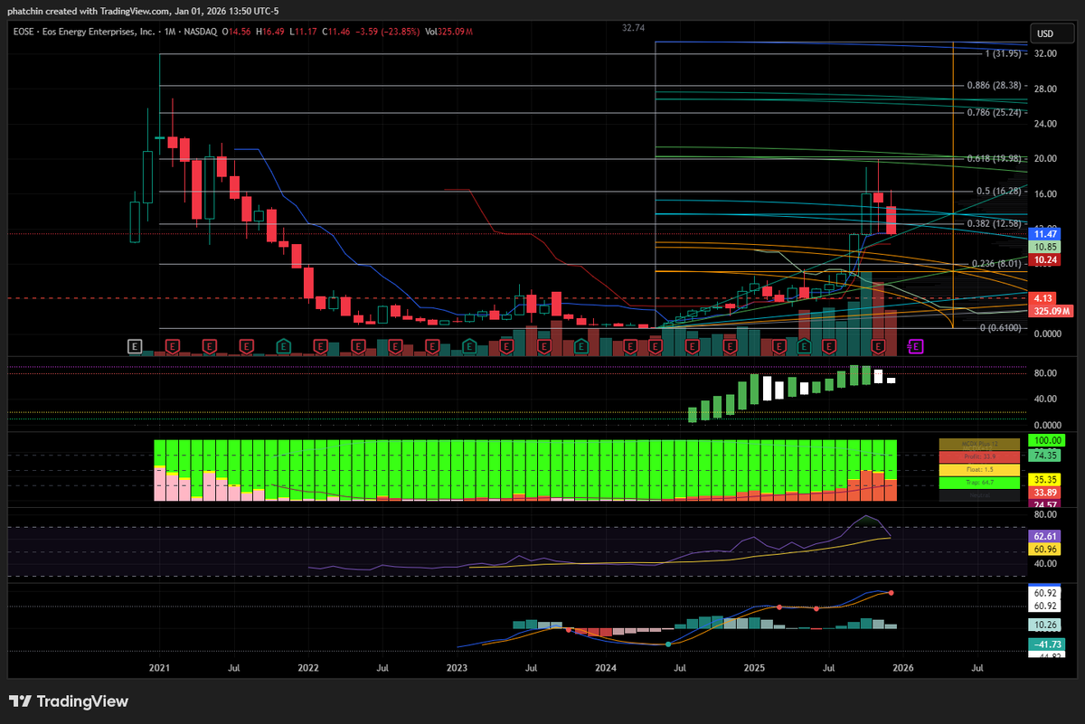
Task: Click the yellow 60.96 RSI average label
Action: pyautogui.click(x=1045, y=549)
